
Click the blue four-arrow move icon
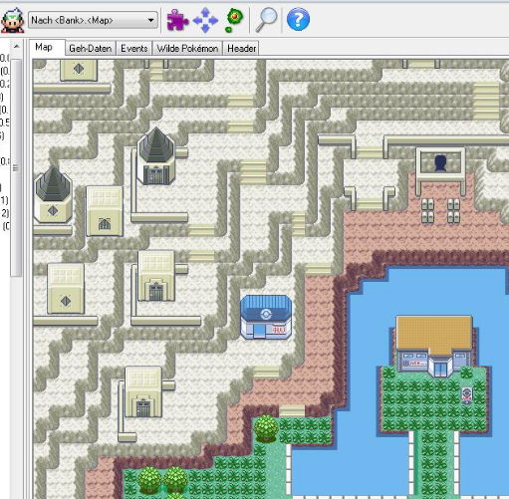click(205, 20)
